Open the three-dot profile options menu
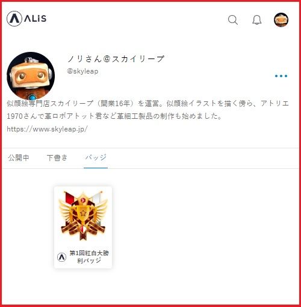This screenshot has height=307, width=301. (x=281, y=76)
